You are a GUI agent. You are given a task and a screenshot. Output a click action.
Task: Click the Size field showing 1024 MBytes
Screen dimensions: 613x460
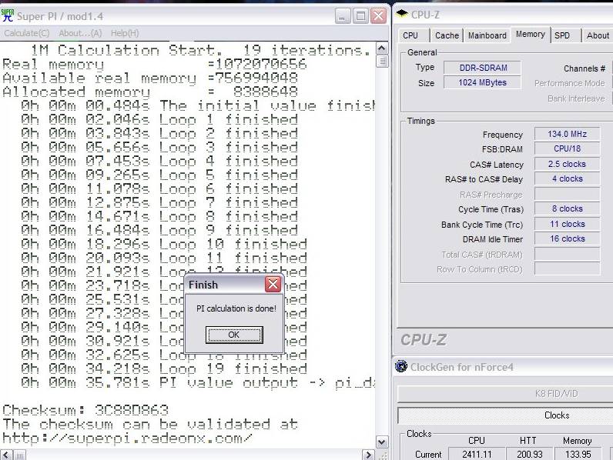pyautogui.click(x=482, y=82)
